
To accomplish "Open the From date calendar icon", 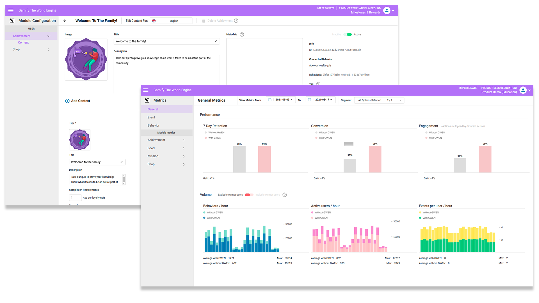I will tap(269, 100).
